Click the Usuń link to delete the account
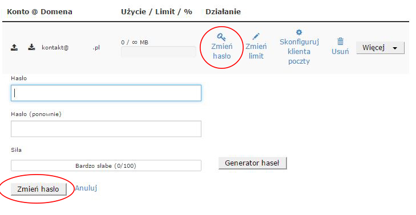 pyautogui.click(x=340, y=51)
